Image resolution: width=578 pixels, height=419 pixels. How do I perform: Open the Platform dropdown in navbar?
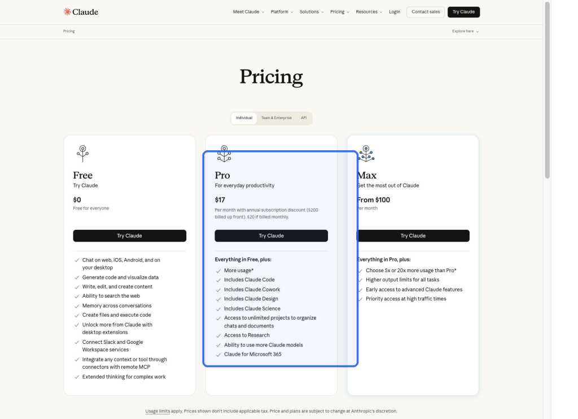point(282,12)
